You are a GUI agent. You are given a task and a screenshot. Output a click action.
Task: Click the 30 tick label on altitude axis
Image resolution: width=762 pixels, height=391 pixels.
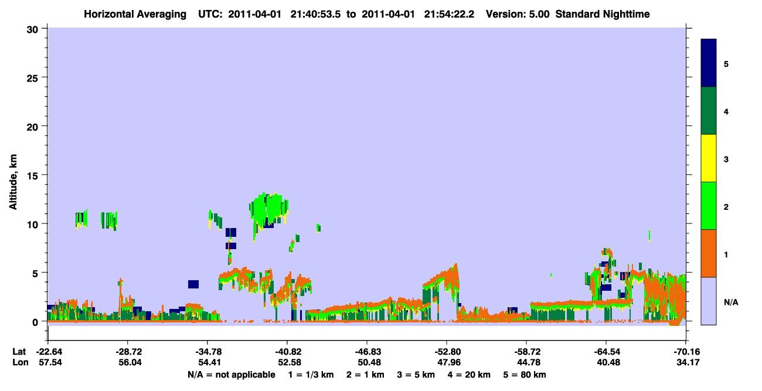click(34, 29)
